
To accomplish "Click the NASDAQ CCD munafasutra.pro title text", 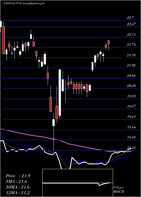I will pyautogui.click(x=24, y=3).
